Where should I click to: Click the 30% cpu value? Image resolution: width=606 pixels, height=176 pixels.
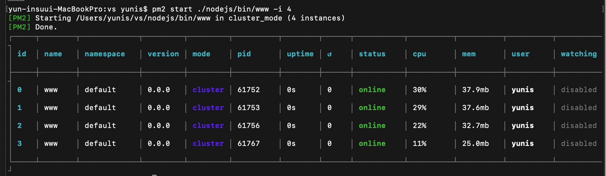click(420, 90)
